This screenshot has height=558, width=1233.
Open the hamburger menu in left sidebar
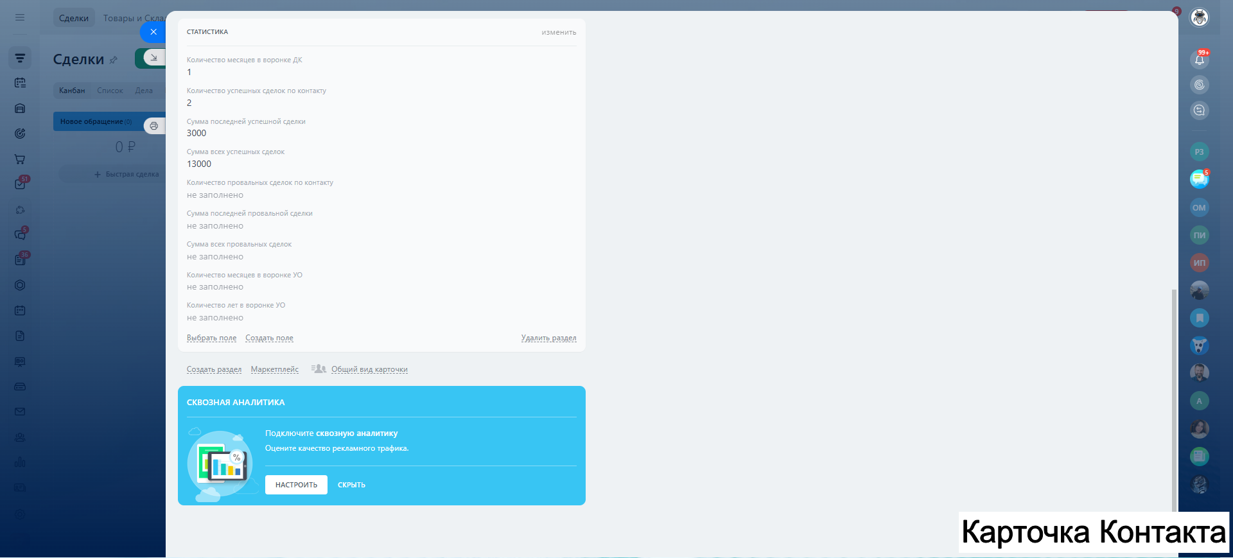pos(20,17)
